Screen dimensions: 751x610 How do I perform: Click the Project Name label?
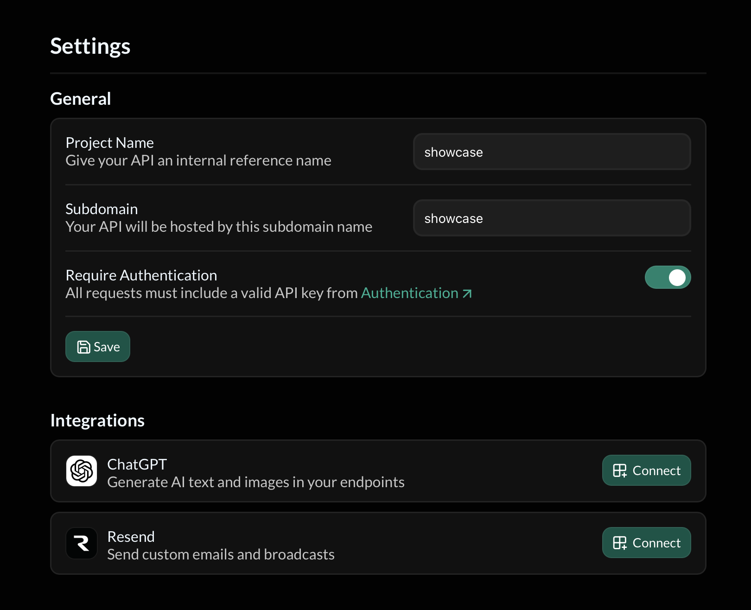[x=110, y=143]
